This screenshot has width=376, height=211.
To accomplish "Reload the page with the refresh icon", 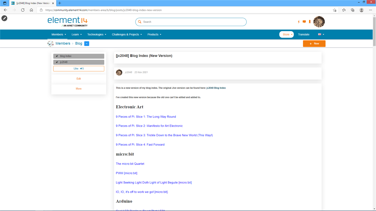I will click(23, 10).
